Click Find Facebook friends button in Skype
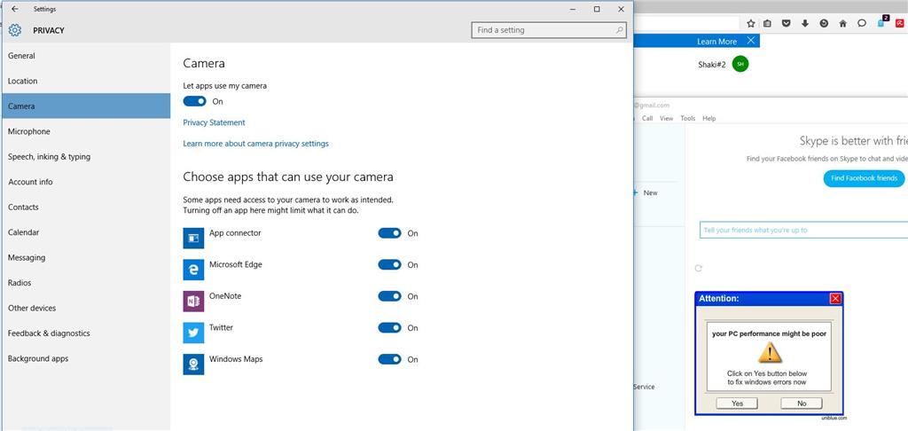The image size is (908, 431). tap(864, 178)
